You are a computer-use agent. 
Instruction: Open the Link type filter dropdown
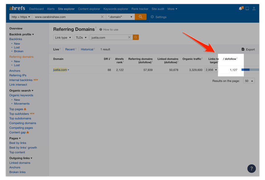(63, 37)
